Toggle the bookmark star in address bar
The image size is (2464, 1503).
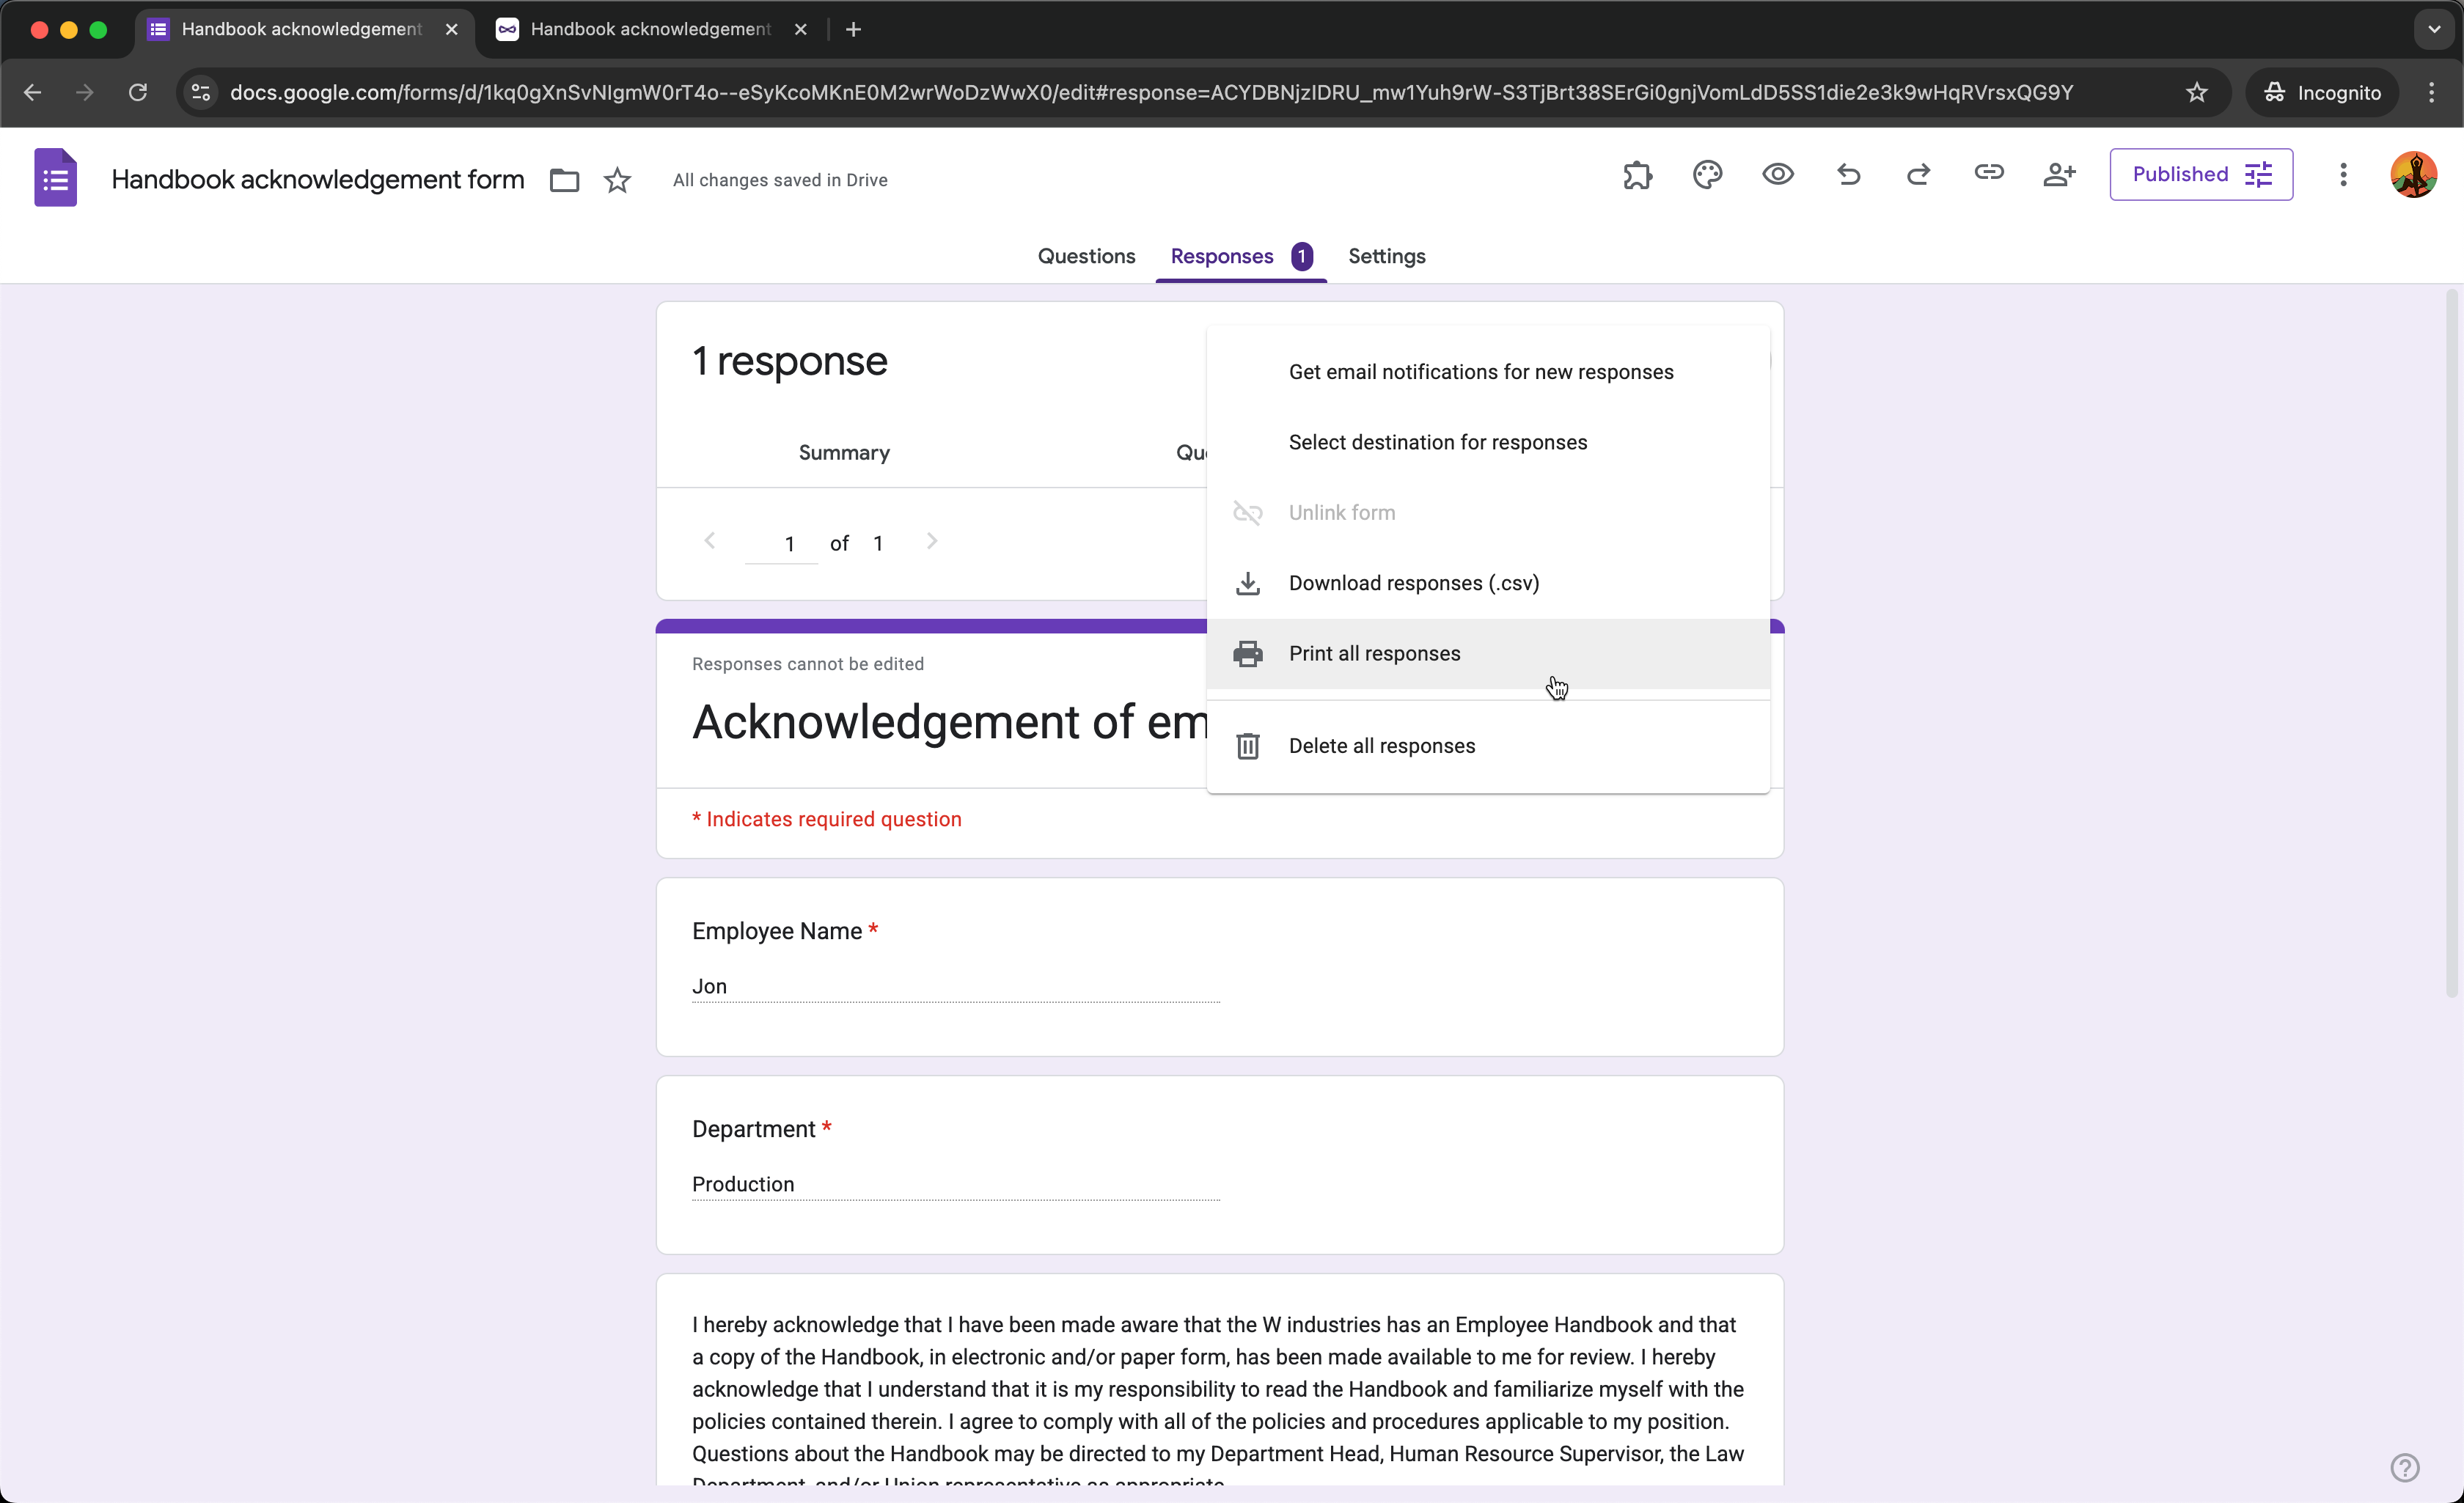point(2198,92)
